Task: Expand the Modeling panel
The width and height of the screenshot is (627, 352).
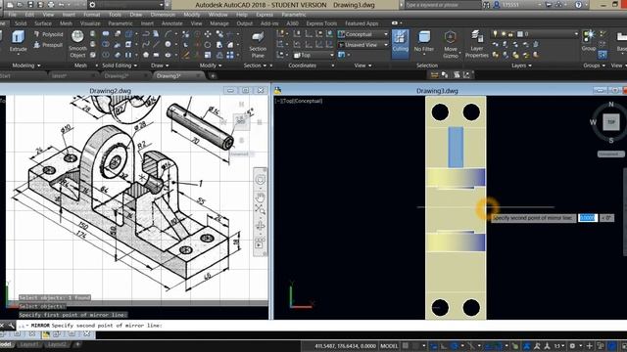Action: point(26,66)
